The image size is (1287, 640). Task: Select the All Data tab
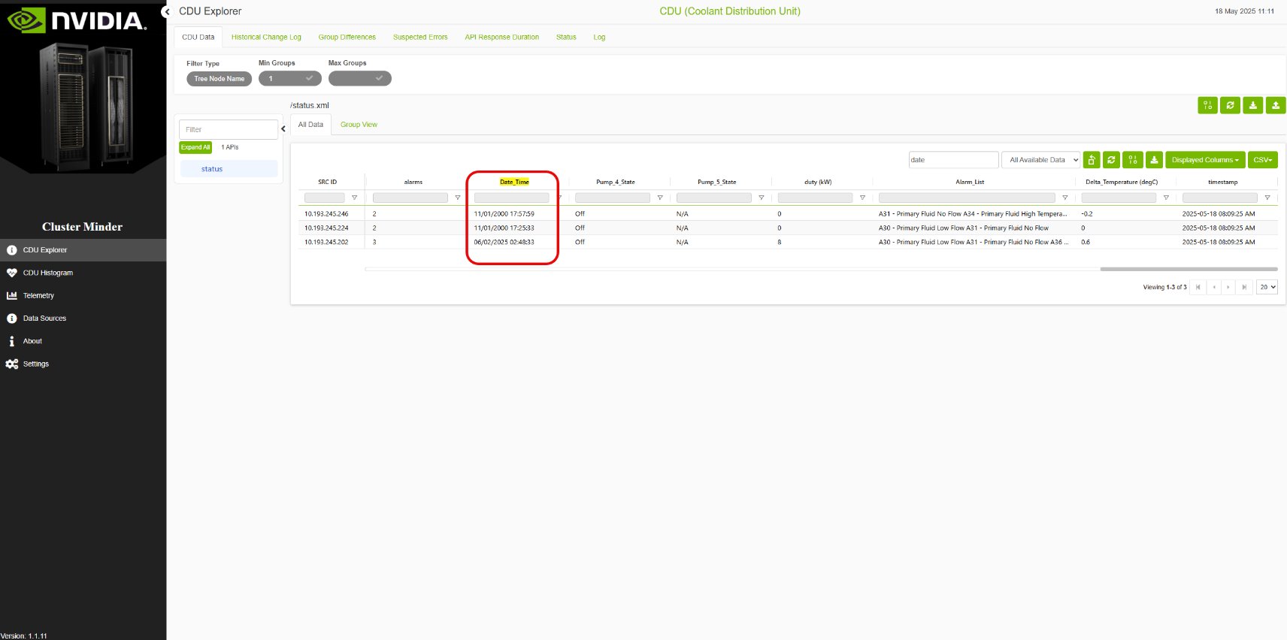(310, 125)
